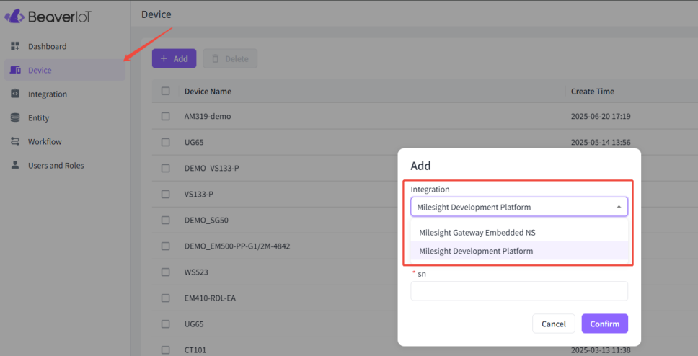Screen dimensions: 698x356
Task: Check the VS133-P row checkbox
Action: (166, 194)
